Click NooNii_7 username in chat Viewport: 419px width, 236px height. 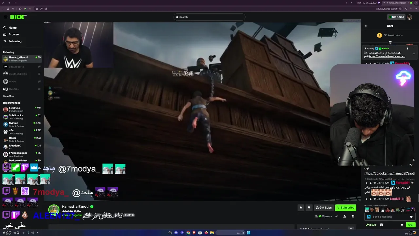coord(396,199)
